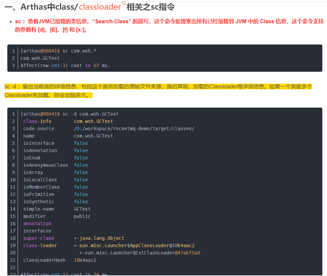The width and height of the screenshot is (327, 276).
Task: Click the 'interfaces' row label
Action: point(37,231)
